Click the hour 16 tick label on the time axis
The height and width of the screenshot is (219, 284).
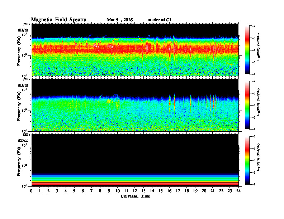pyautogui.click(x=169, y=191)
